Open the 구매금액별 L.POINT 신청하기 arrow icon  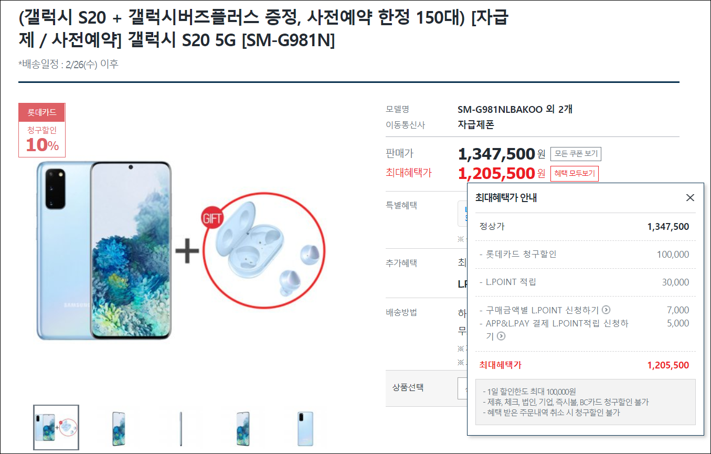point(606,310)
